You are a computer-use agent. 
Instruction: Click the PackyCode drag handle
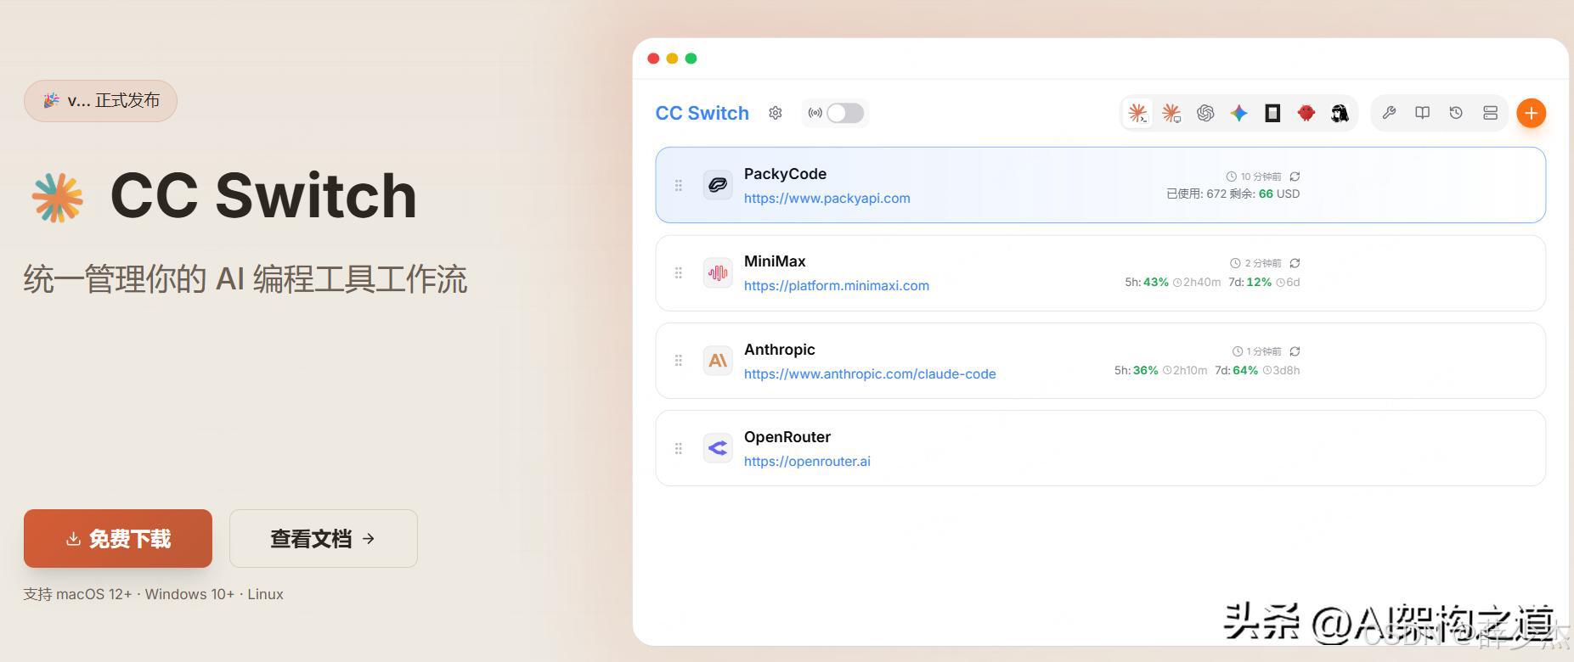(679, 185)
